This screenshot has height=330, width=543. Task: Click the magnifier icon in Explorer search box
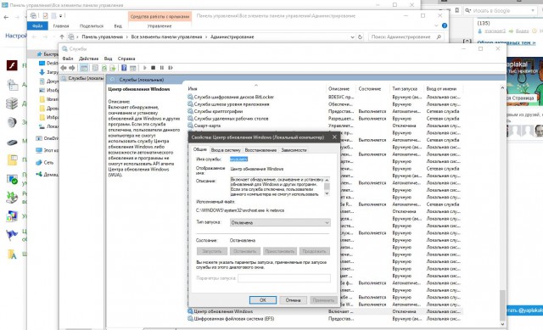pos(439,36)
